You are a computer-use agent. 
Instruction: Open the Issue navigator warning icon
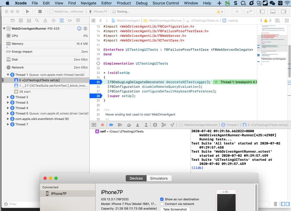45,20
